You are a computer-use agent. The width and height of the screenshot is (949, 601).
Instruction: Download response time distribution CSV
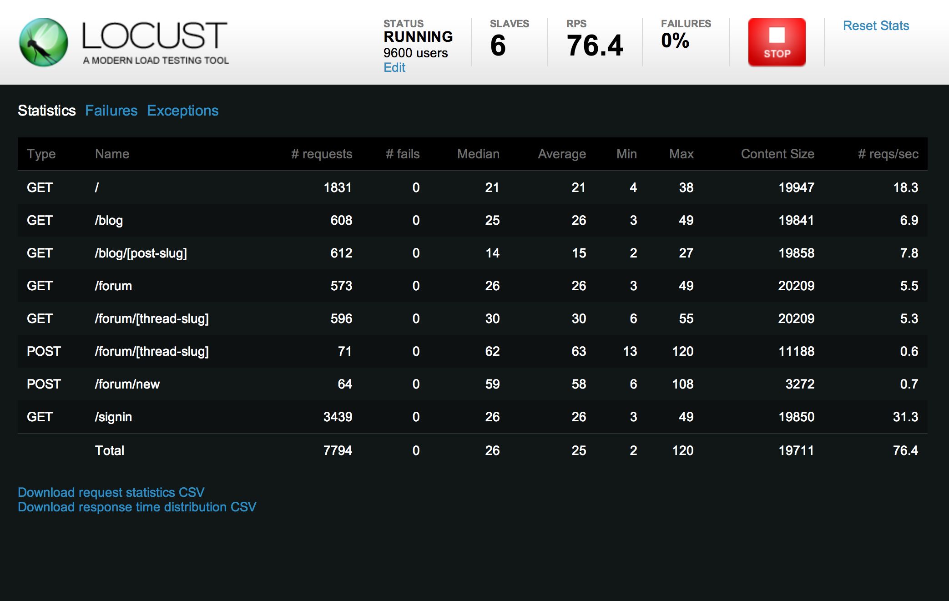coord(136,506)
